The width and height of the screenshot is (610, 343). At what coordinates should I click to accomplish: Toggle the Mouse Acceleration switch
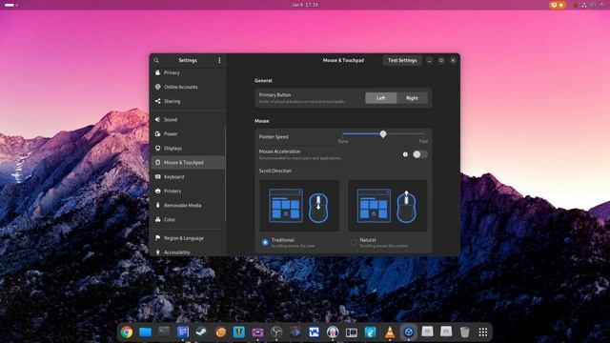420,154
